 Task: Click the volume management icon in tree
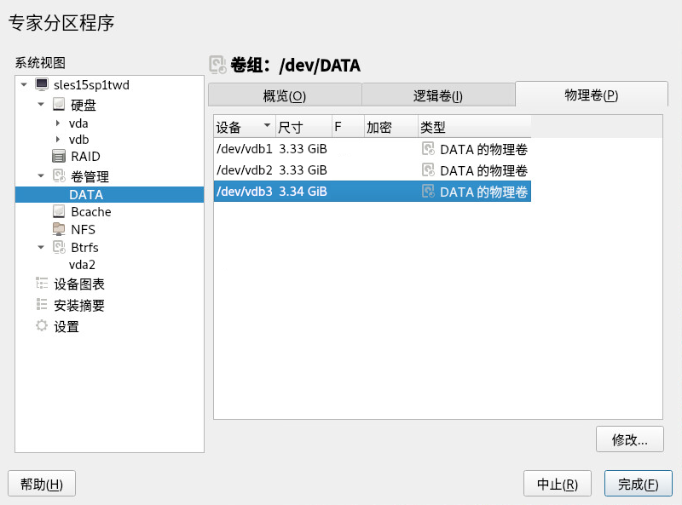click(x=59, y=176)
